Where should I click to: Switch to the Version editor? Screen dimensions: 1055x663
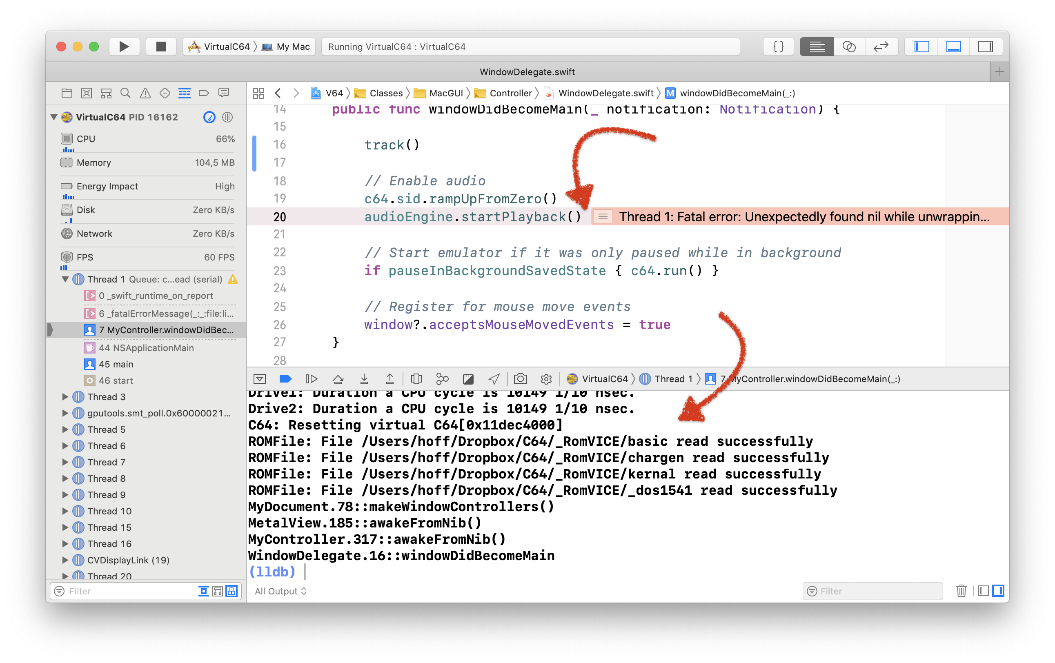tap(881, 47)
